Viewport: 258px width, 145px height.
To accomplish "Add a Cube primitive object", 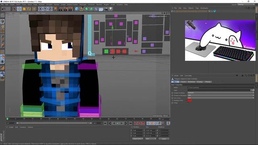I will [x=77, y=9].
